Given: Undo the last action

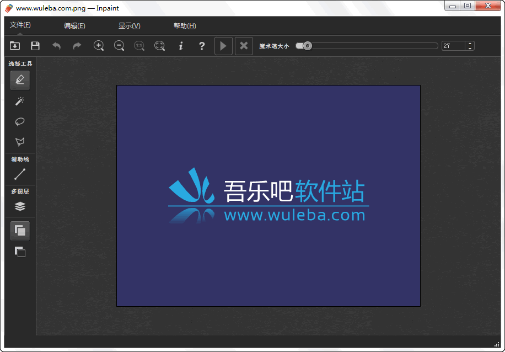Looking at the screenshot, I should [x=56, y=46].
